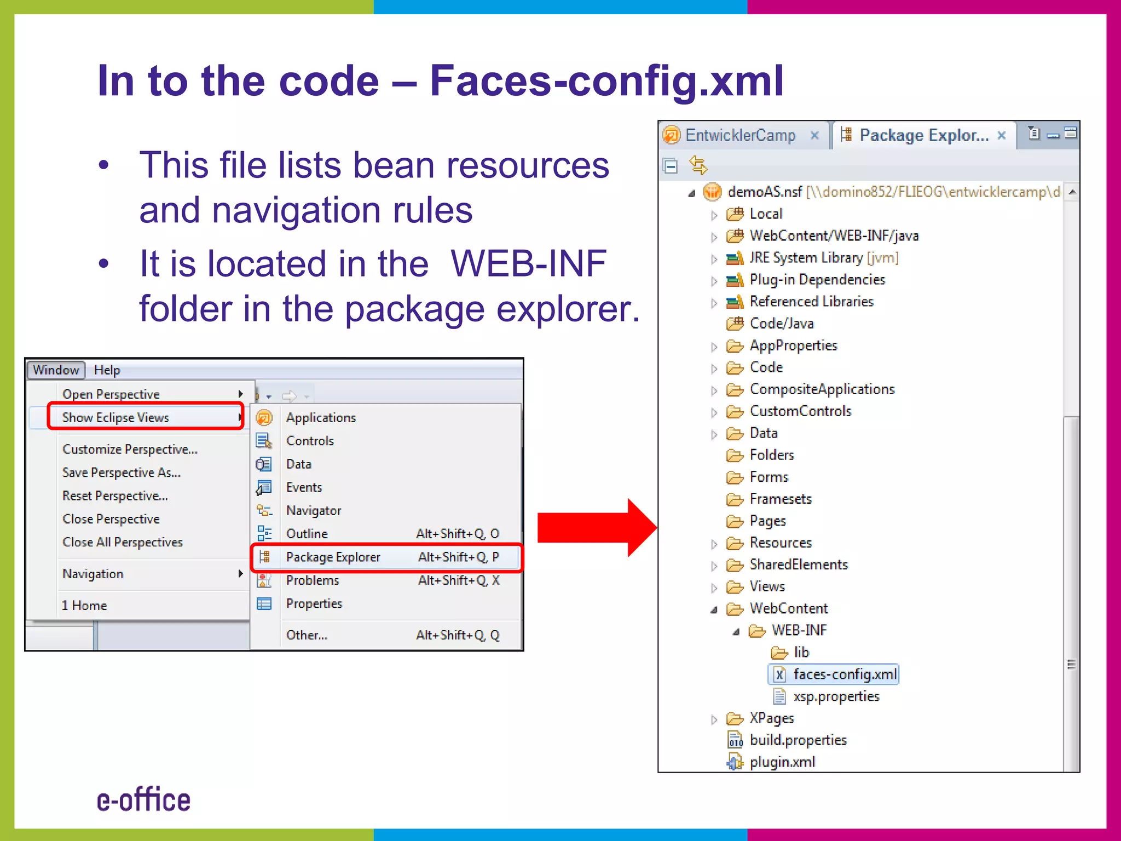The width and height of the screenshot is (1121, 841).
Task: Click the Link with Editor arrows icon
Action: (x=698, y=165)
